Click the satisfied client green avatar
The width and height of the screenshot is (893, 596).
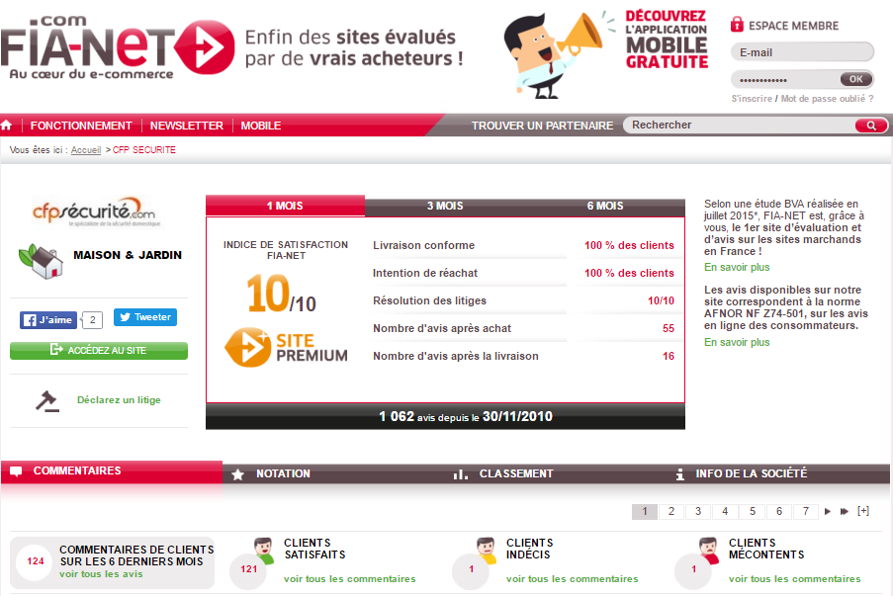(x=263, y=550)
